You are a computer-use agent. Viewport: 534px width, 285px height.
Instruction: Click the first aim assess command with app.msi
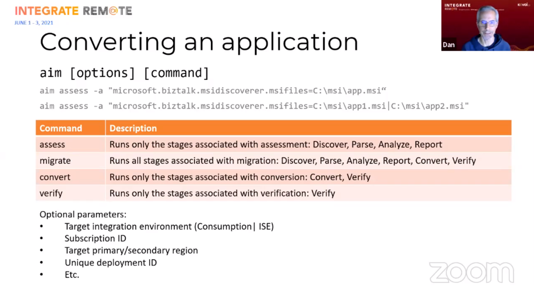[213, 91]
